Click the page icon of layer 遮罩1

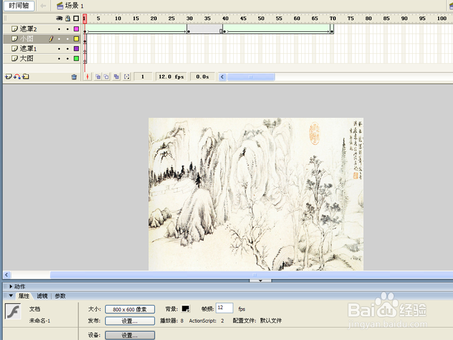click(15, 49)
